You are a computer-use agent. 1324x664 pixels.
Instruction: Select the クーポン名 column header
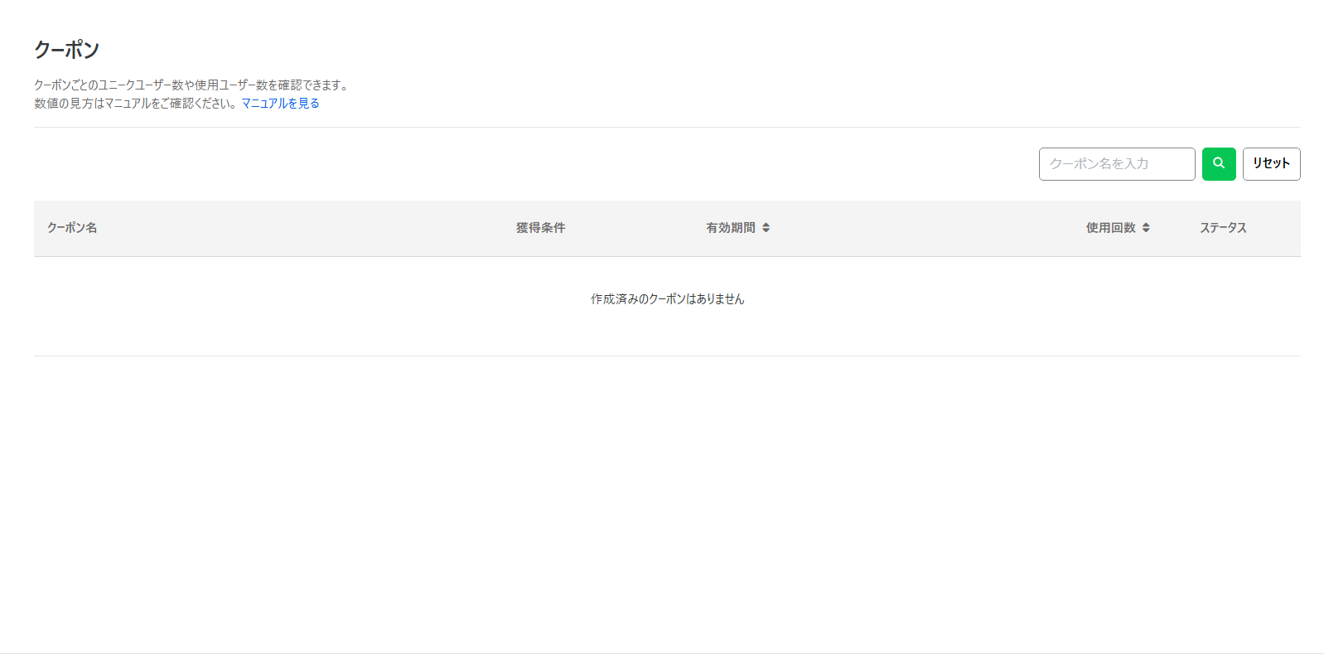[x=72, y=228]
